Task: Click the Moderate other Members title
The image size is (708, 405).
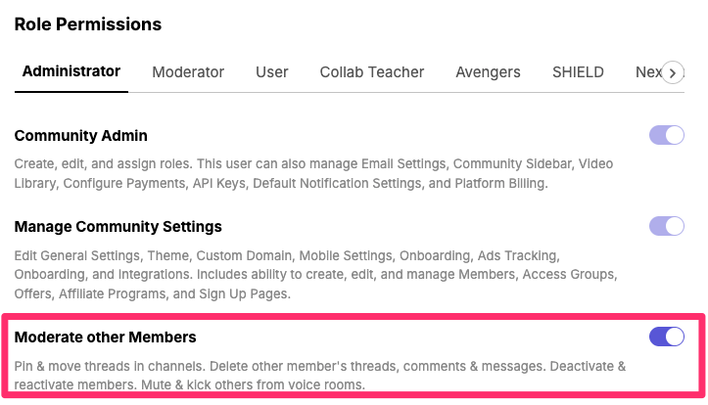Action: tap(106, 337)
